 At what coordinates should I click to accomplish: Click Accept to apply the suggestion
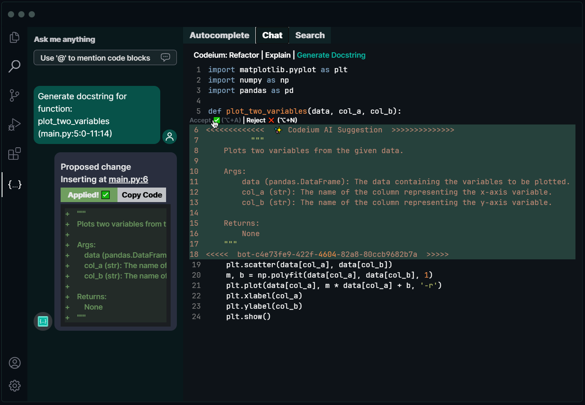point(200,120)
